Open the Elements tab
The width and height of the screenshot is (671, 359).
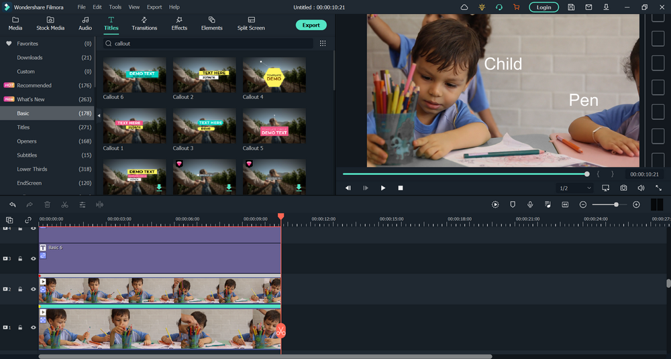[212, 23]
